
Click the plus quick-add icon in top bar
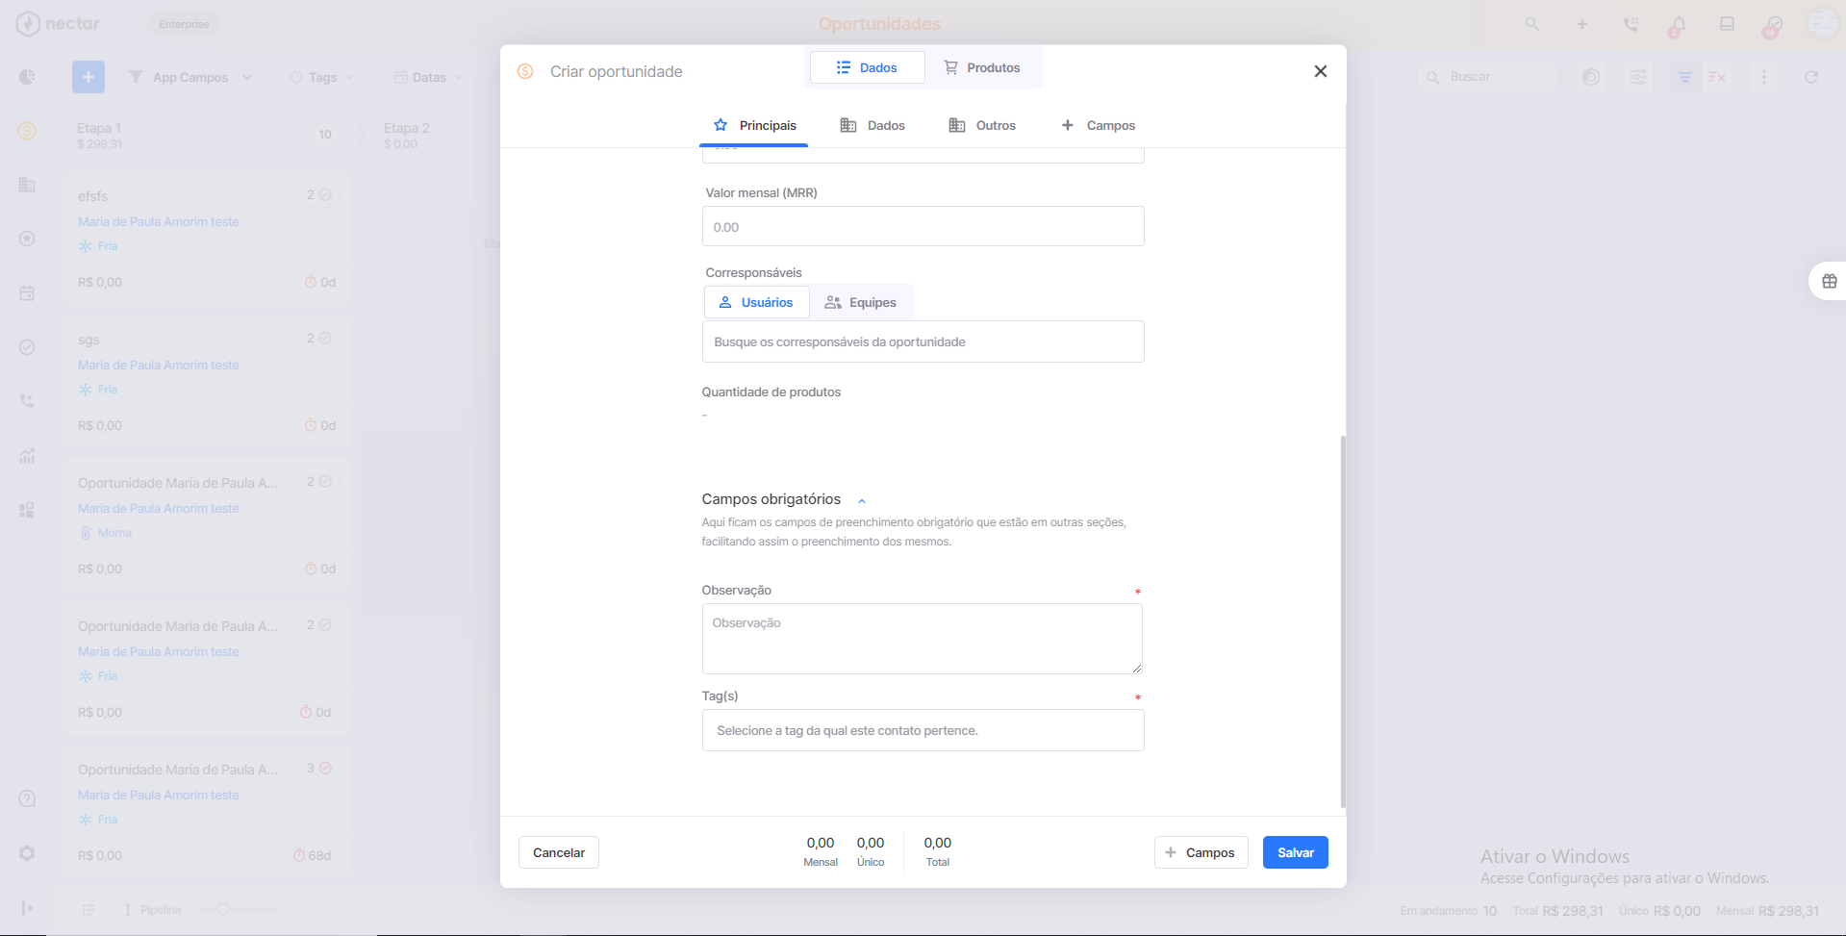tap(1581, 24)
